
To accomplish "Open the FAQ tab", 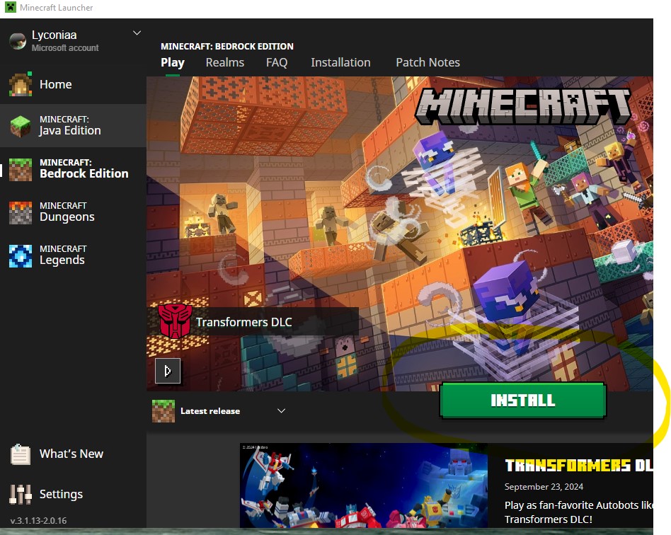I will [x=277, y=62].
